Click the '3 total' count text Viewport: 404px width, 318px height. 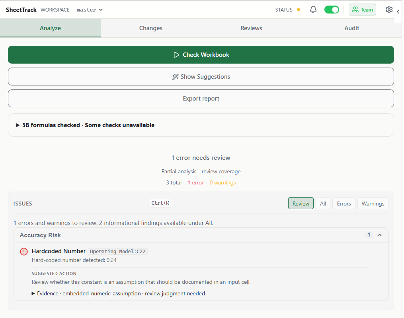pyautogui.click(x=174, y=183)
